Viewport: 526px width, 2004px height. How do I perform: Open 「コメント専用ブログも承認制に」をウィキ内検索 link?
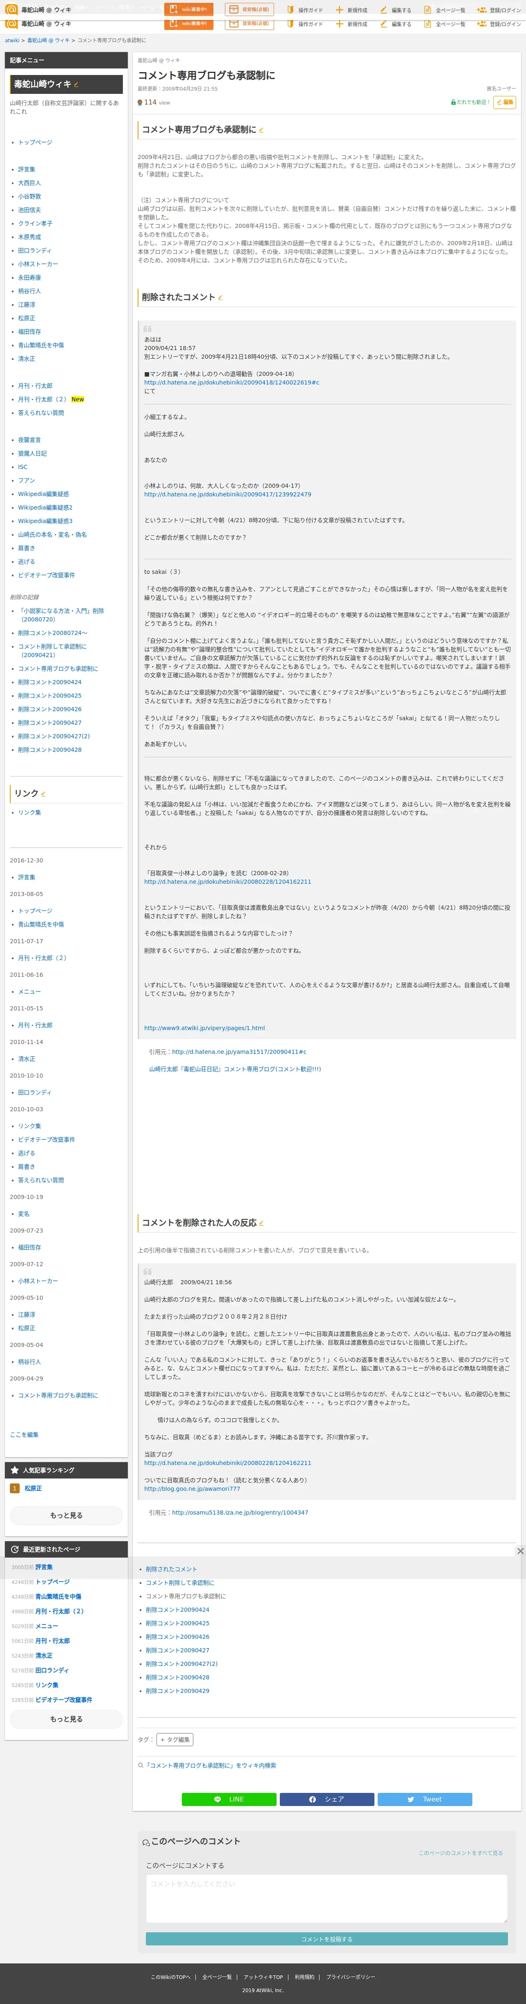[x=211, y=1766]
